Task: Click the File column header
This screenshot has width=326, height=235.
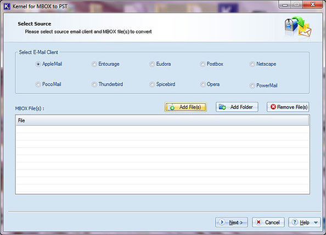Action: 162,121
